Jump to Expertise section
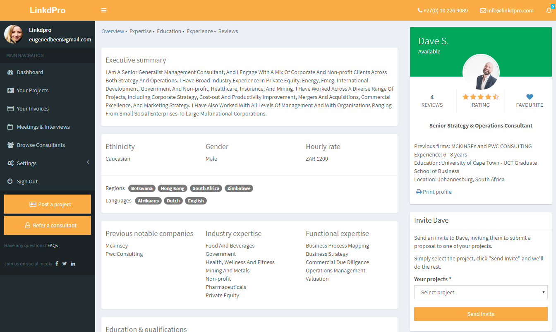 pos(141,31)
